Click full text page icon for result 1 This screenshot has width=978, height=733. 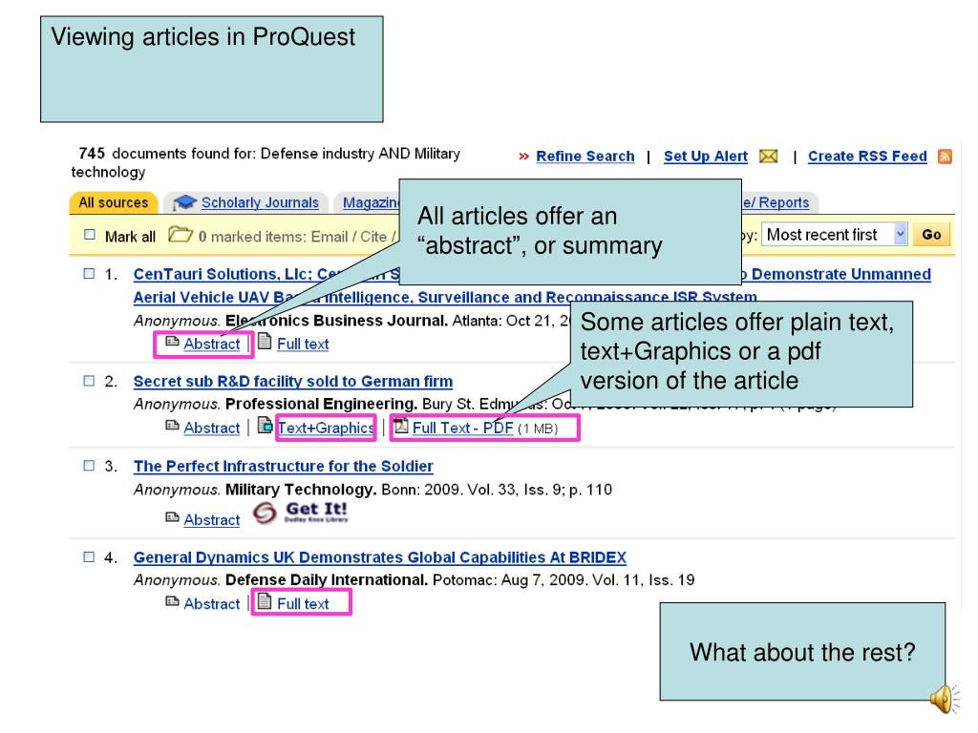click(265, 341)
